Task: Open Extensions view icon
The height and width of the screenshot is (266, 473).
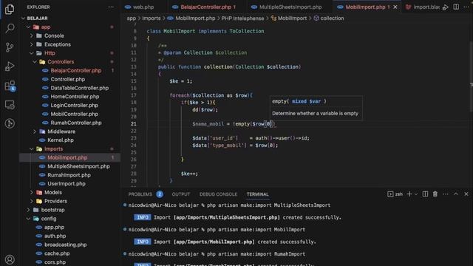Action: point(10,86)
